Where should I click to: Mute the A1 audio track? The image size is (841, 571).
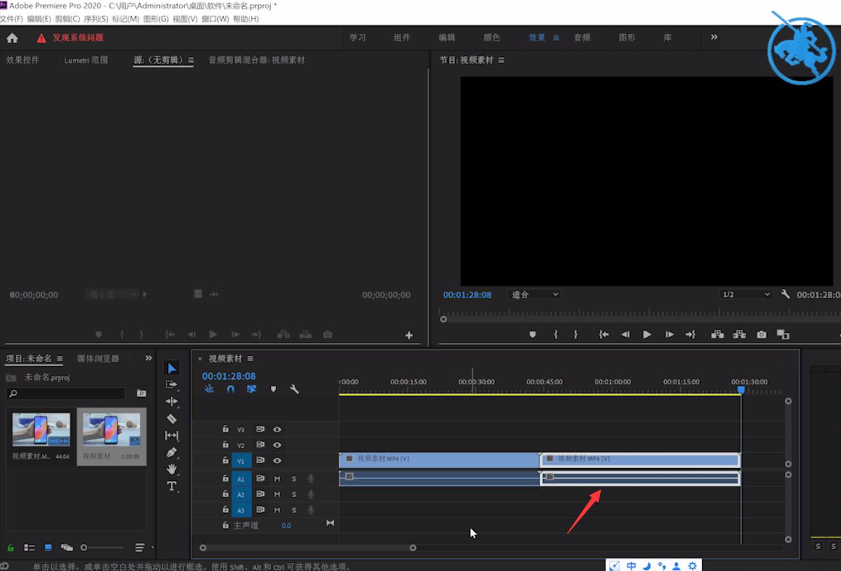point(277,479)
